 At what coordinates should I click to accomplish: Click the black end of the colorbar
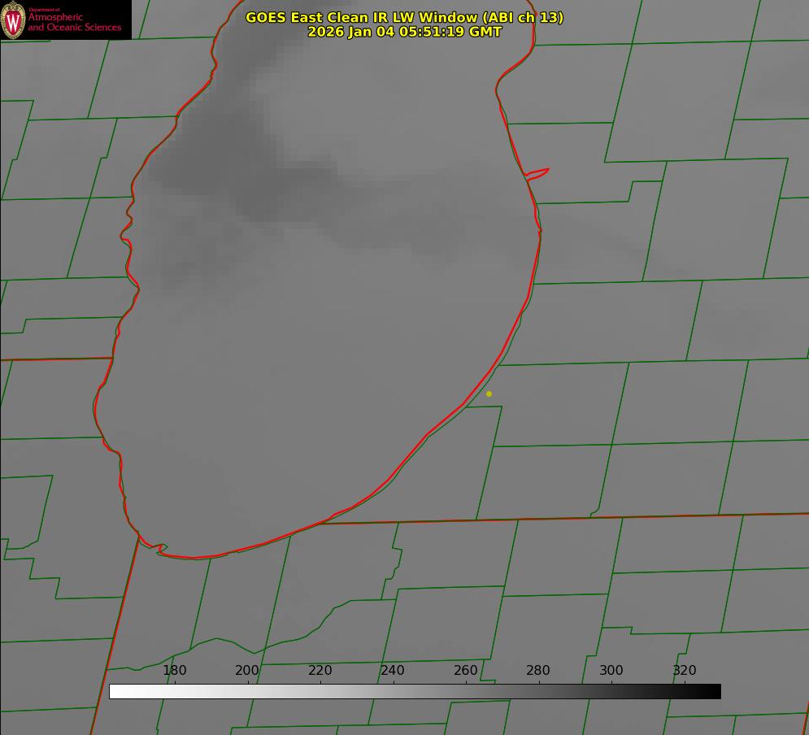(715, 691)
